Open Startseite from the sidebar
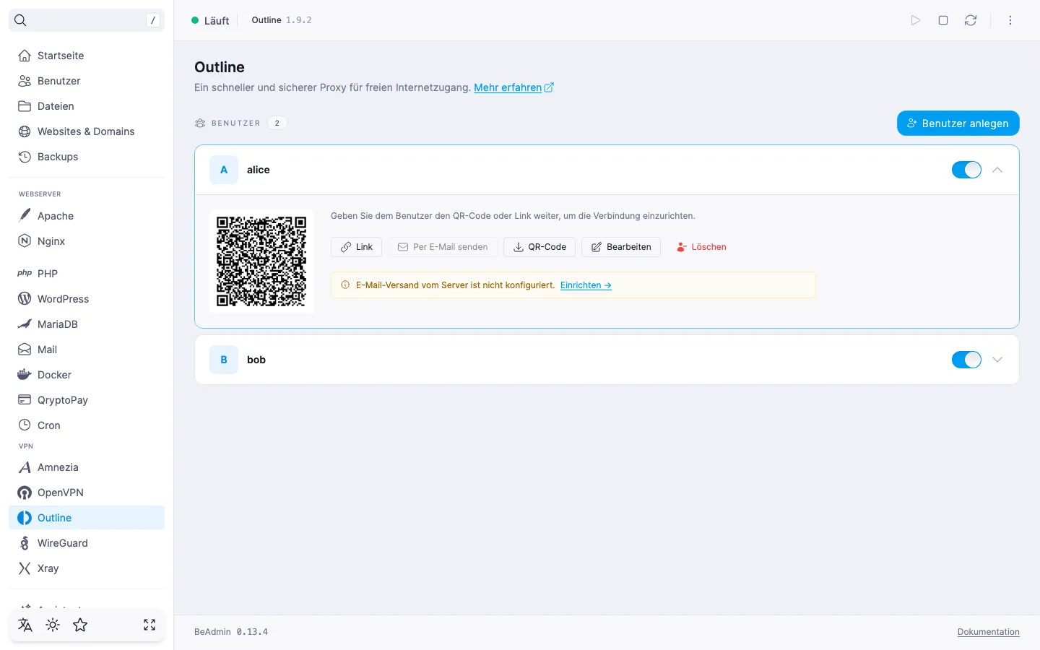This screenshot has width=1040, height=650. pyautogui.click(x=87, y=56)
